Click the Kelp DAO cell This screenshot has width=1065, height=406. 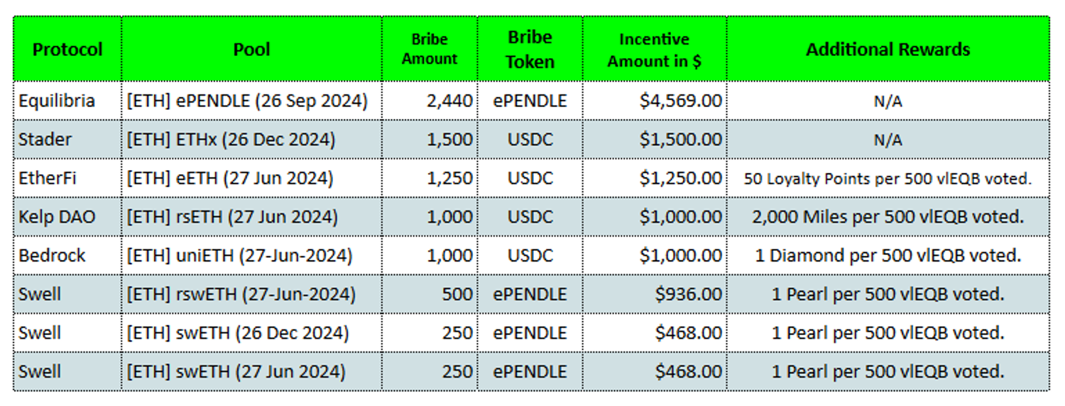point(57,217)
